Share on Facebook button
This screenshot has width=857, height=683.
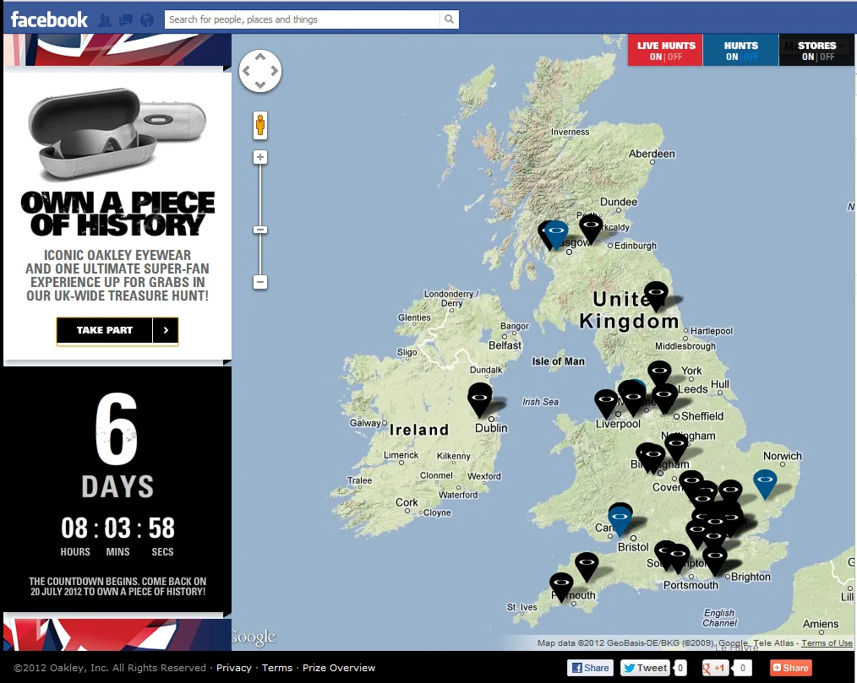590,668
